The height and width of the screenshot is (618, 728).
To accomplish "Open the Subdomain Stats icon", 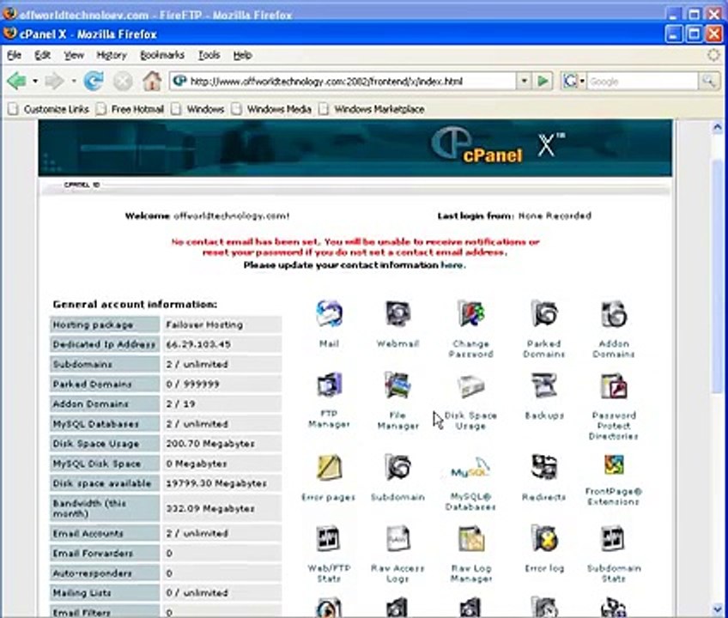I will pos(613,538).
